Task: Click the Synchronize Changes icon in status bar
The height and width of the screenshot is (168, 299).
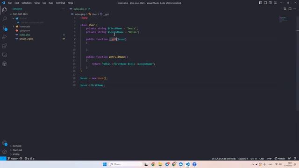Action: [21, 159]
